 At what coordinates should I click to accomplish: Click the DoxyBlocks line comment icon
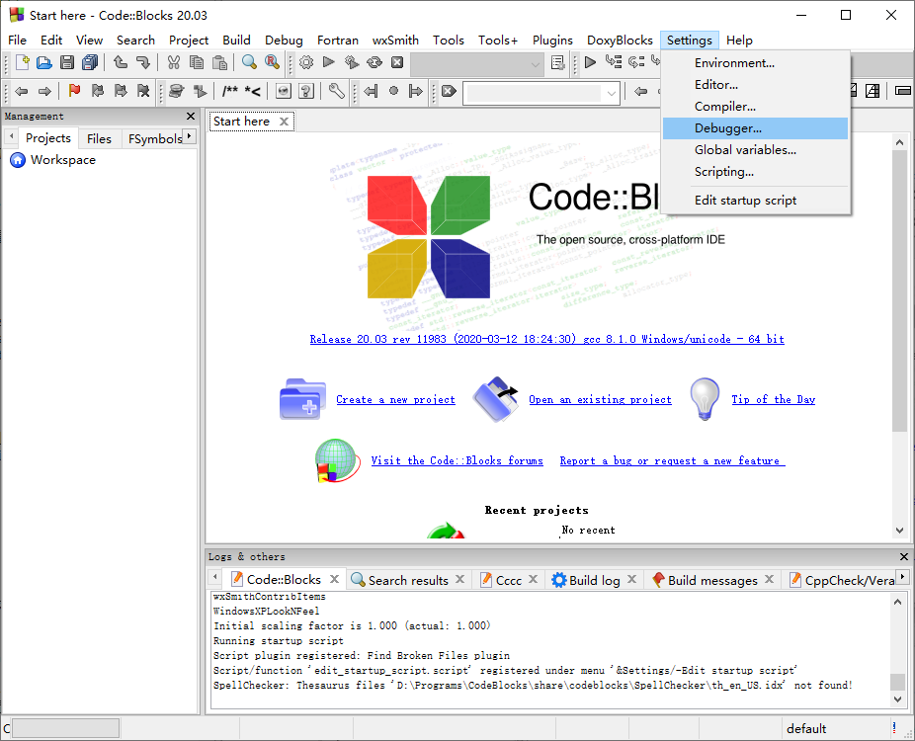(253, 91)
